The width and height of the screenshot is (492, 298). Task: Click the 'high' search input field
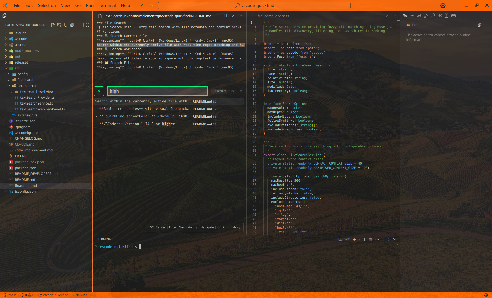click(157, 91)
